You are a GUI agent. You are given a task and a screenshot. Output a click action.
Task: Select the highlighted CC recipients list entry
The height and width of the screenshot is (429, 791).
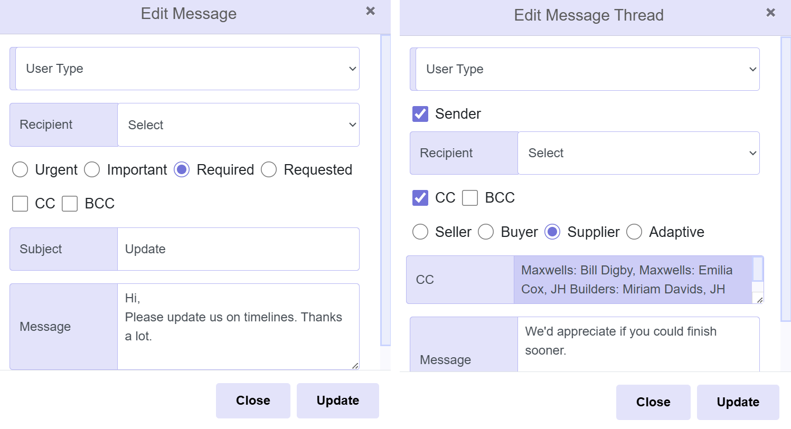634,280
